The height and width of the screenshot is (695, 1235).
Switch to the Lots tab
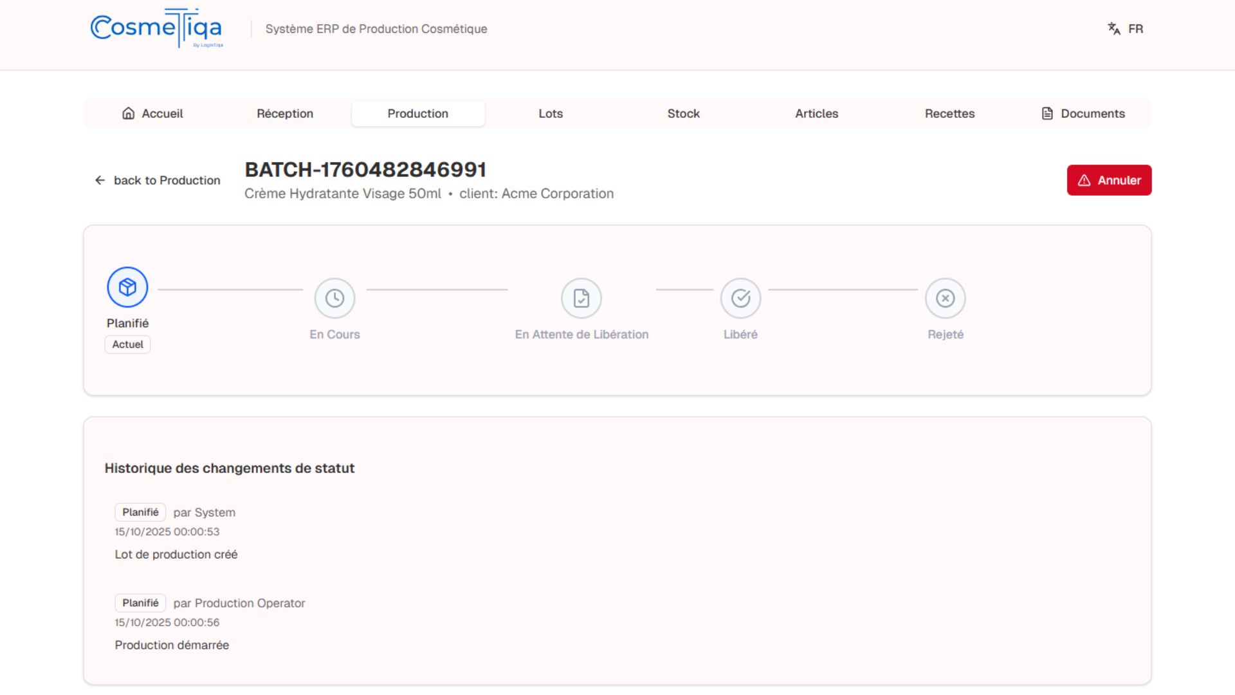click(x=551, y=113)
